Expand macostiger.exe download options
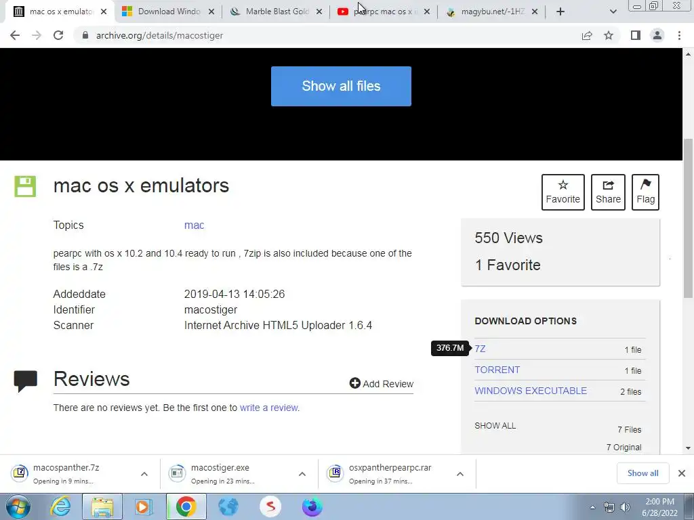The width and height of the screenshot is (694, 520). click(x=302, y=474)
